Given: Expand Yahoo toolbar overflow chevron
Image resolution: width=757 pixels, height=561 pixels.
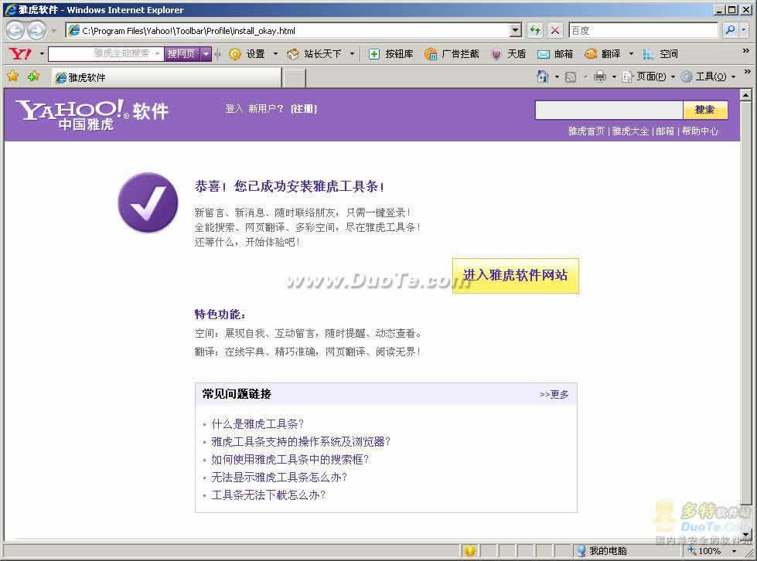Looking at the screenshot, I should [746, 51].
